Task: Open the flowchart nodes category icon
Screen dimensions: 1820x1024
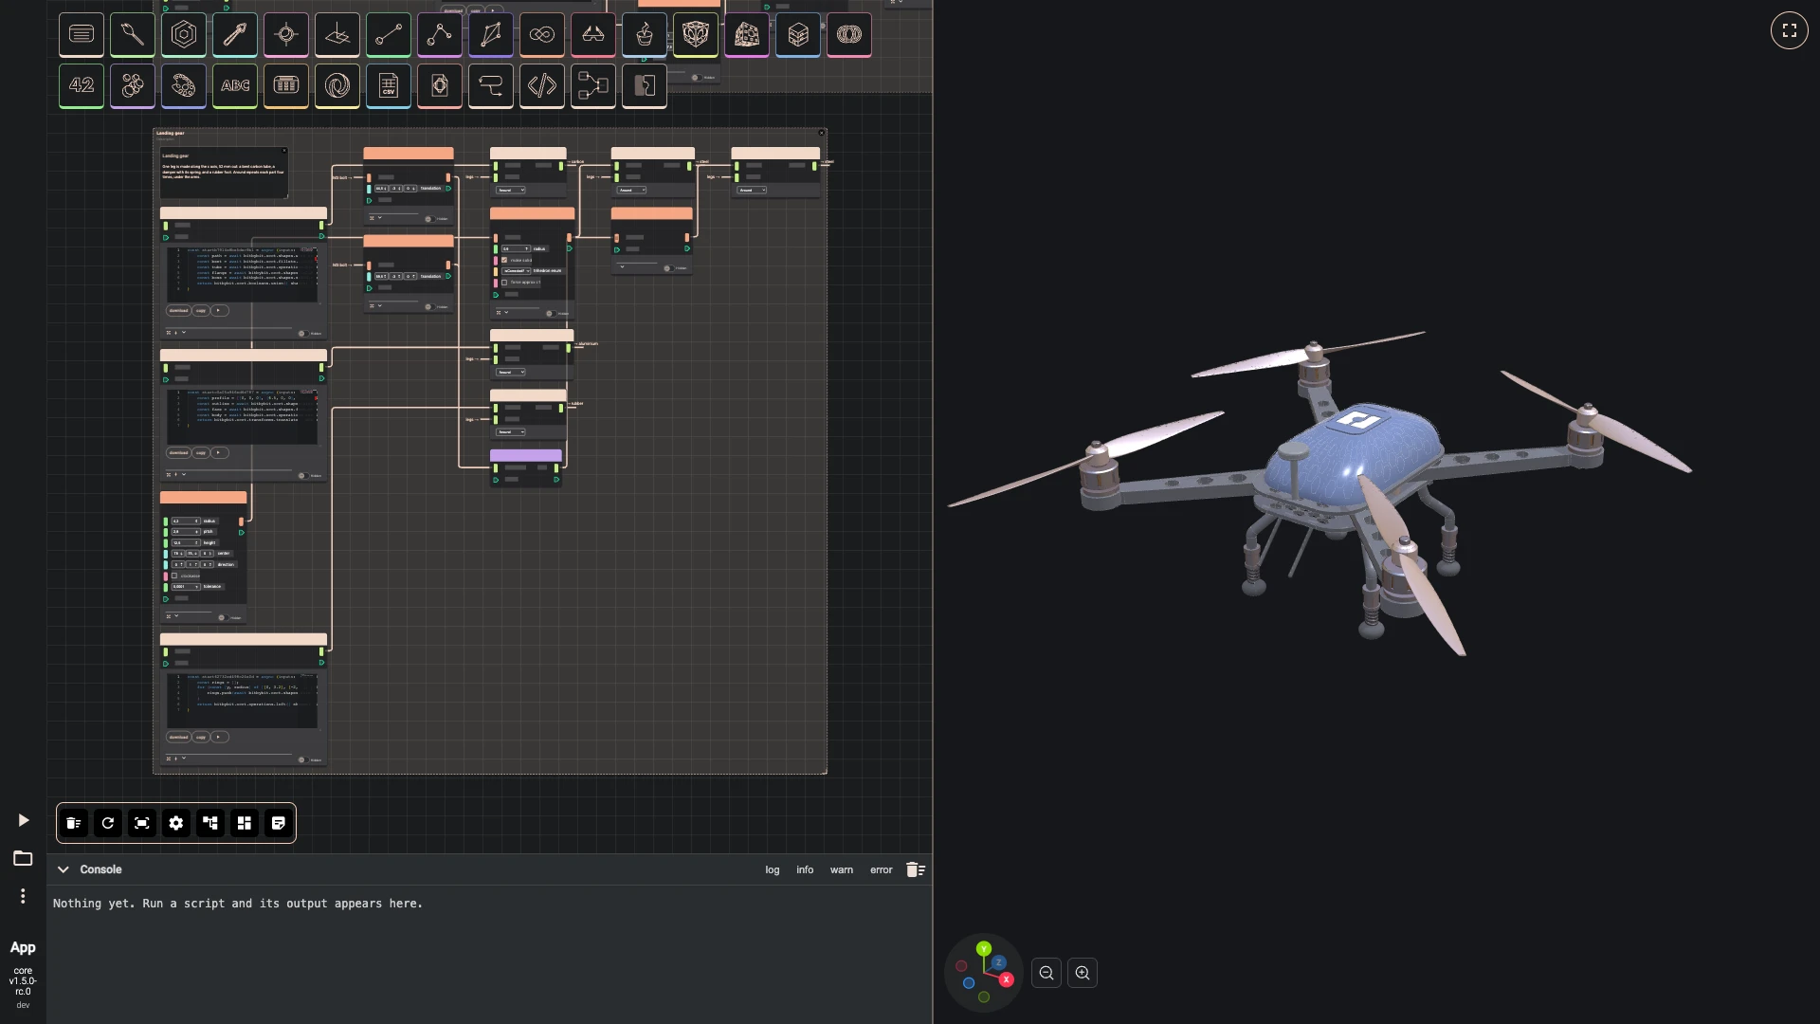Action: click(x=593, y=85)
